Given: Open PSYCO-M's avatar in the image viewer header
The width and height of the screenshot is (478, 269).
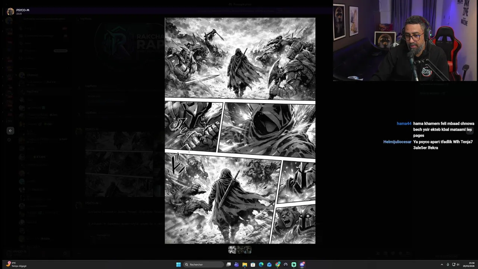Looking at the screenshot, I should 10,12.
